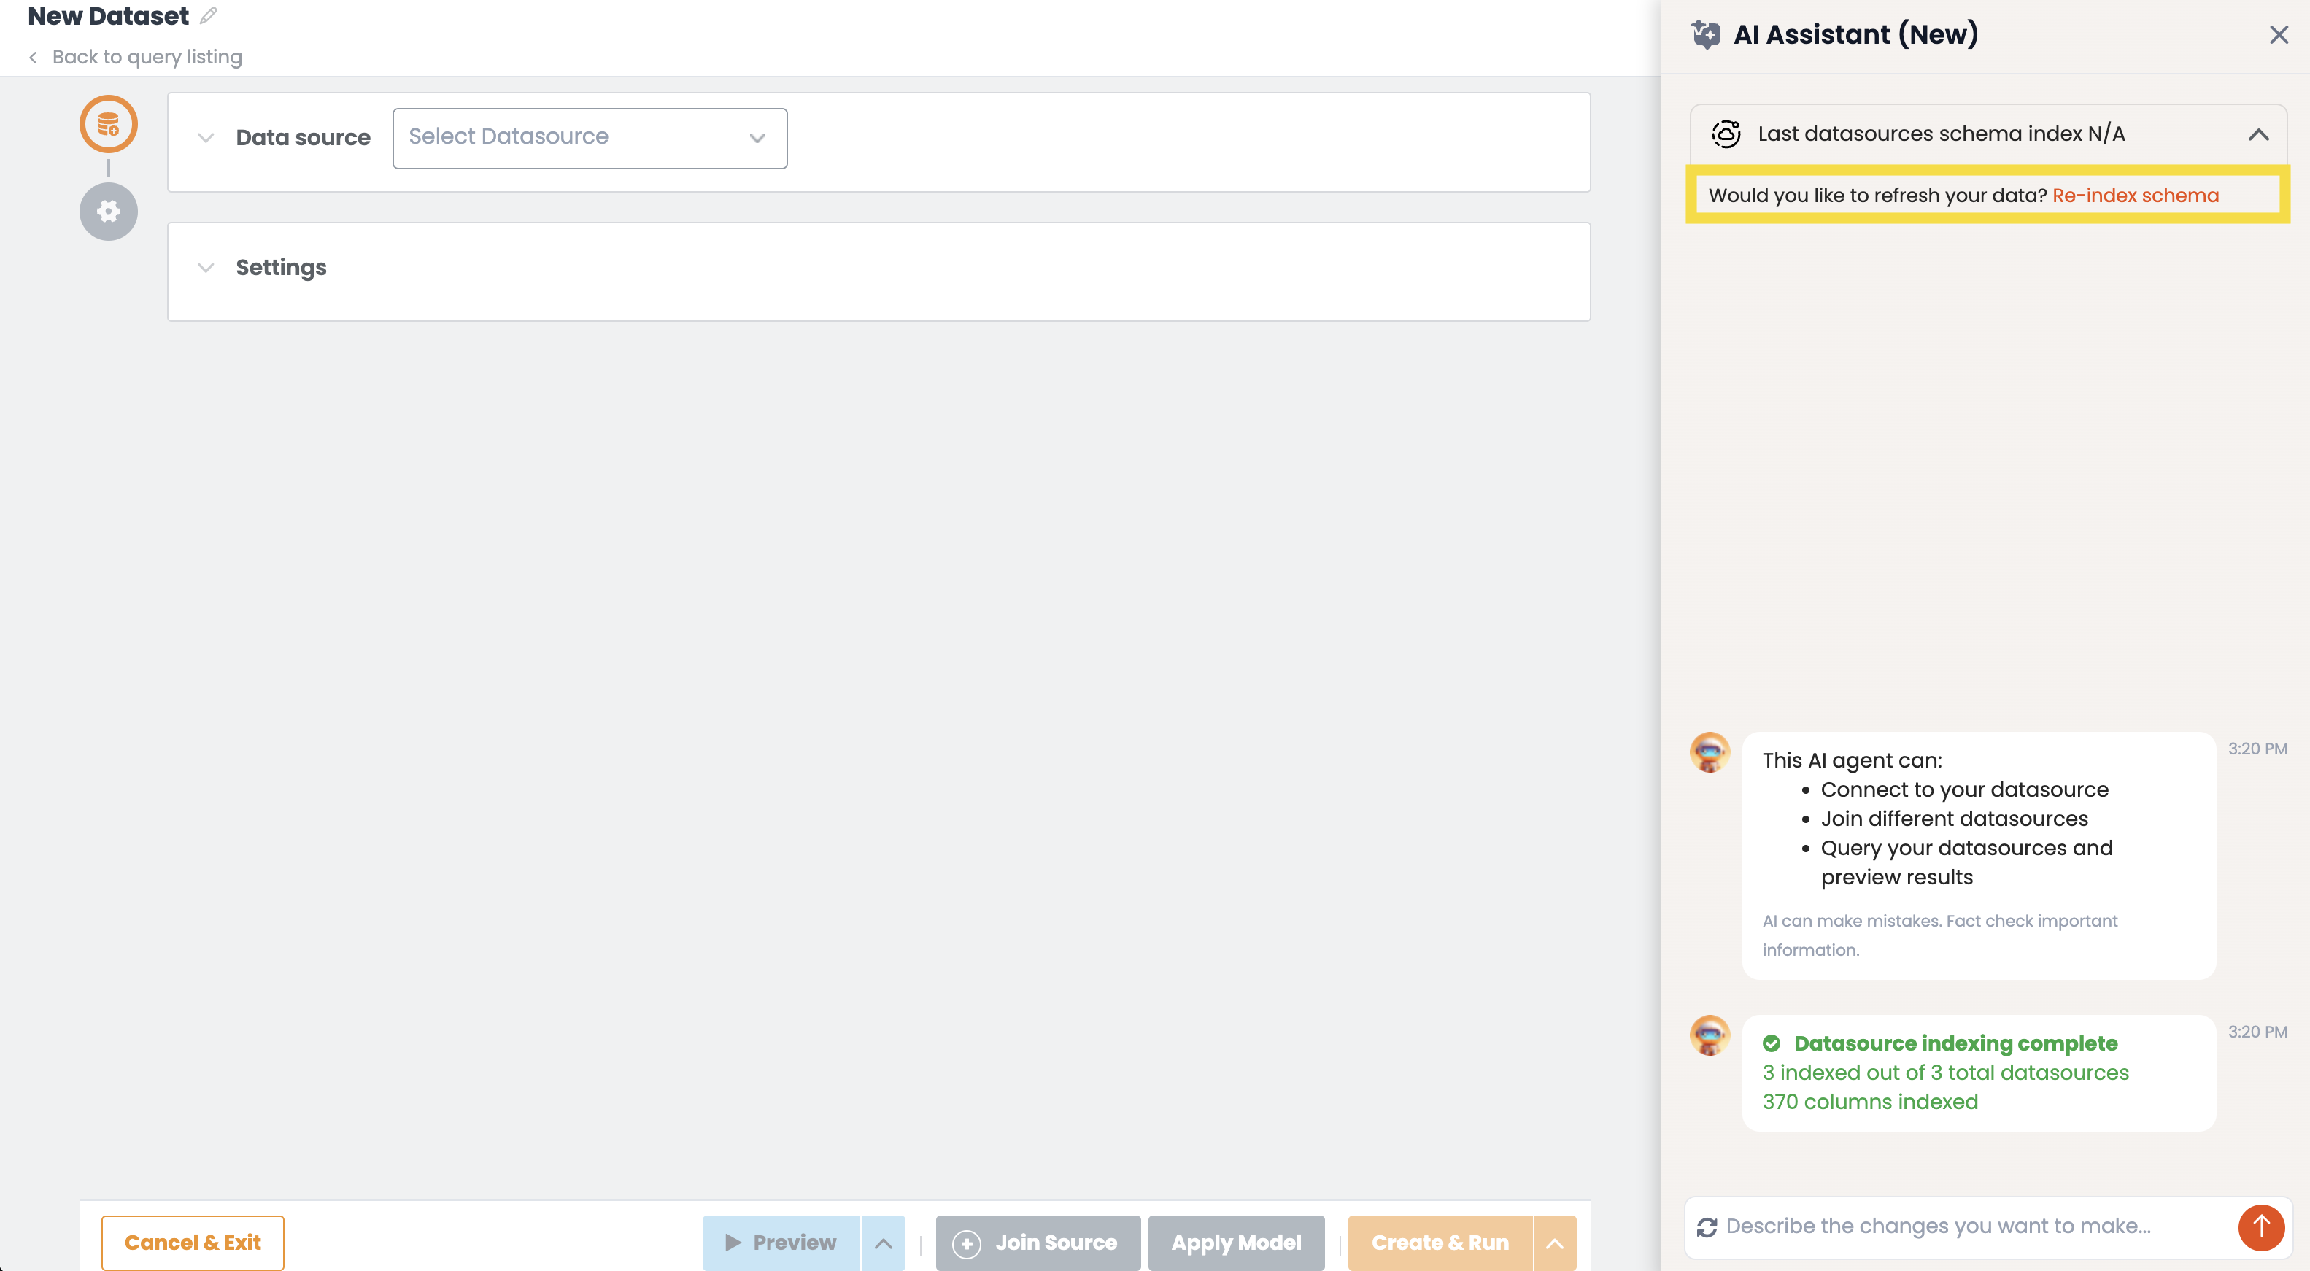
Task: Click the schema index refresh icon
Action: (1726, 134)
